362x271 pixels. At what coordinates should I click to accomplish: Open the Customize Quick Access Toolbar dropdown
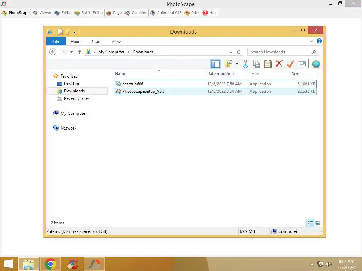(x=75, y=32)
